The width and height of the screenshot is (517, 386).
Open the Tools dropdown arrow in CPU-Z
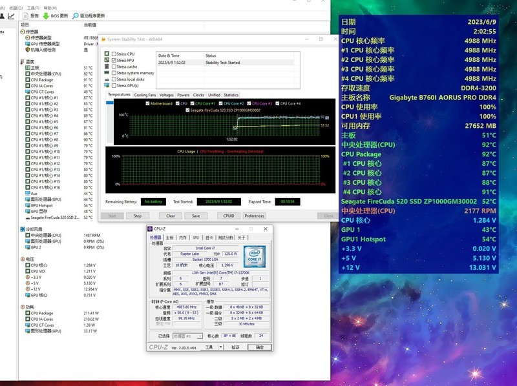(220, 347)
